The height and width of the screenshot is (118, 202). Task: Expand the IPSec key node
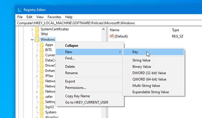(37, 76)
